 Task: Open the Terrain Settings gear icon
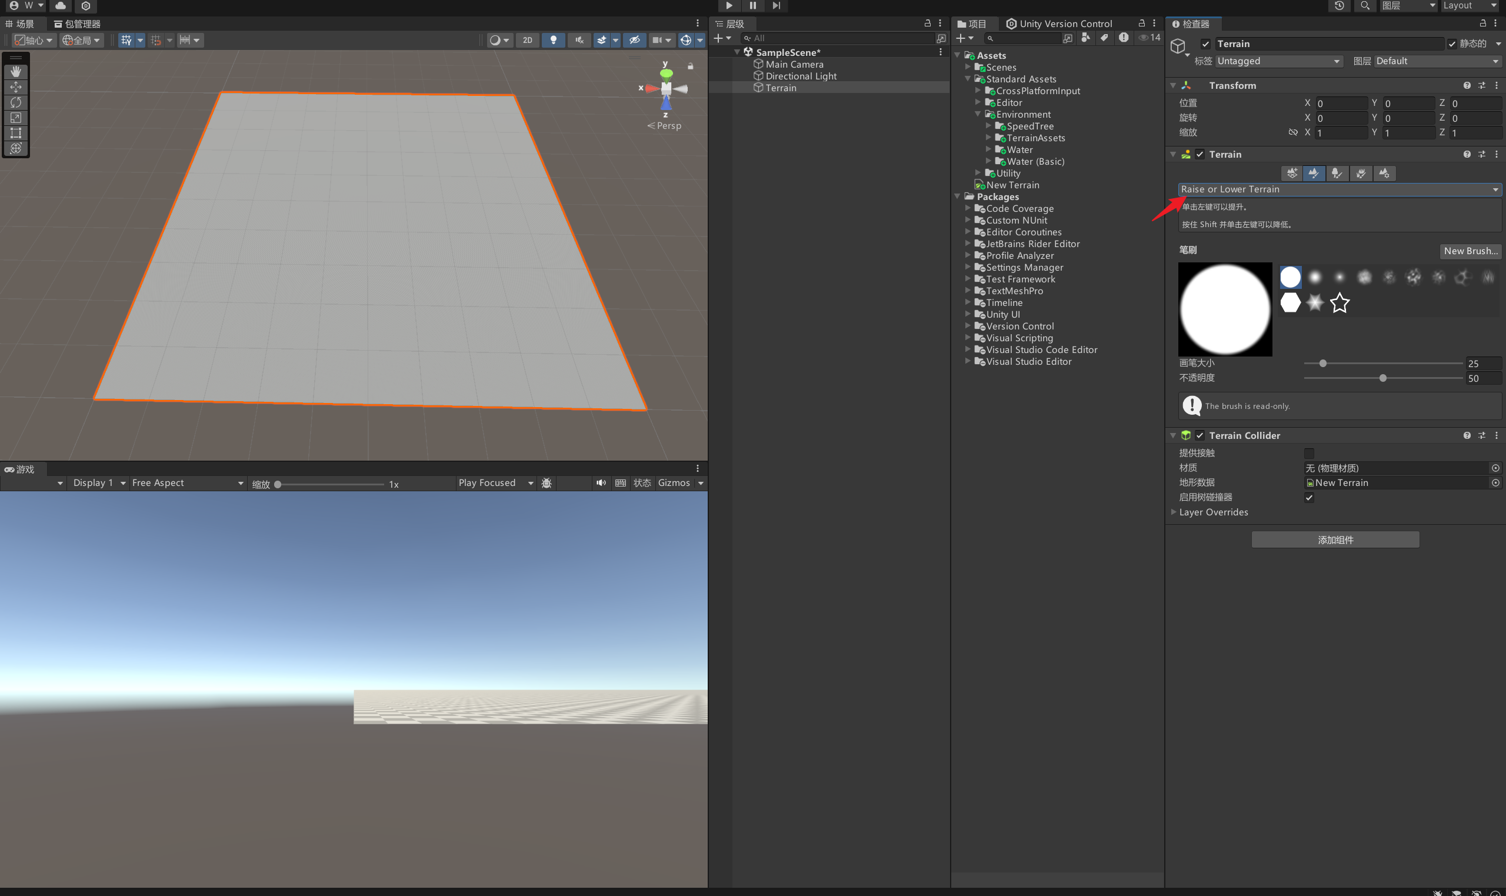1384,174
